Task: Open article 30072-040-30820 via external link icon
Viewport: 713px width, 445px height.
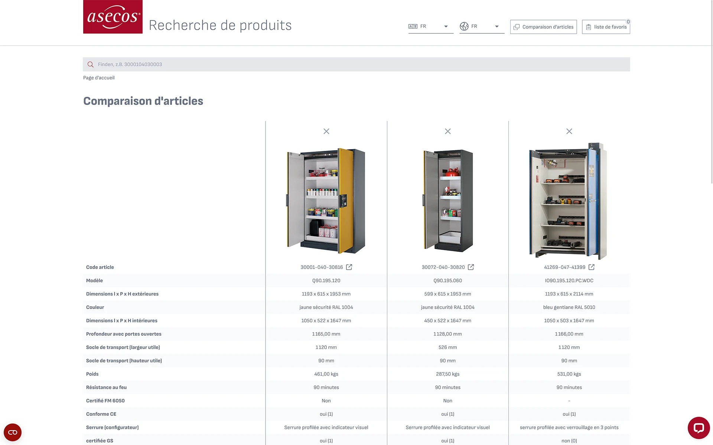Action: tap(471, 267)
